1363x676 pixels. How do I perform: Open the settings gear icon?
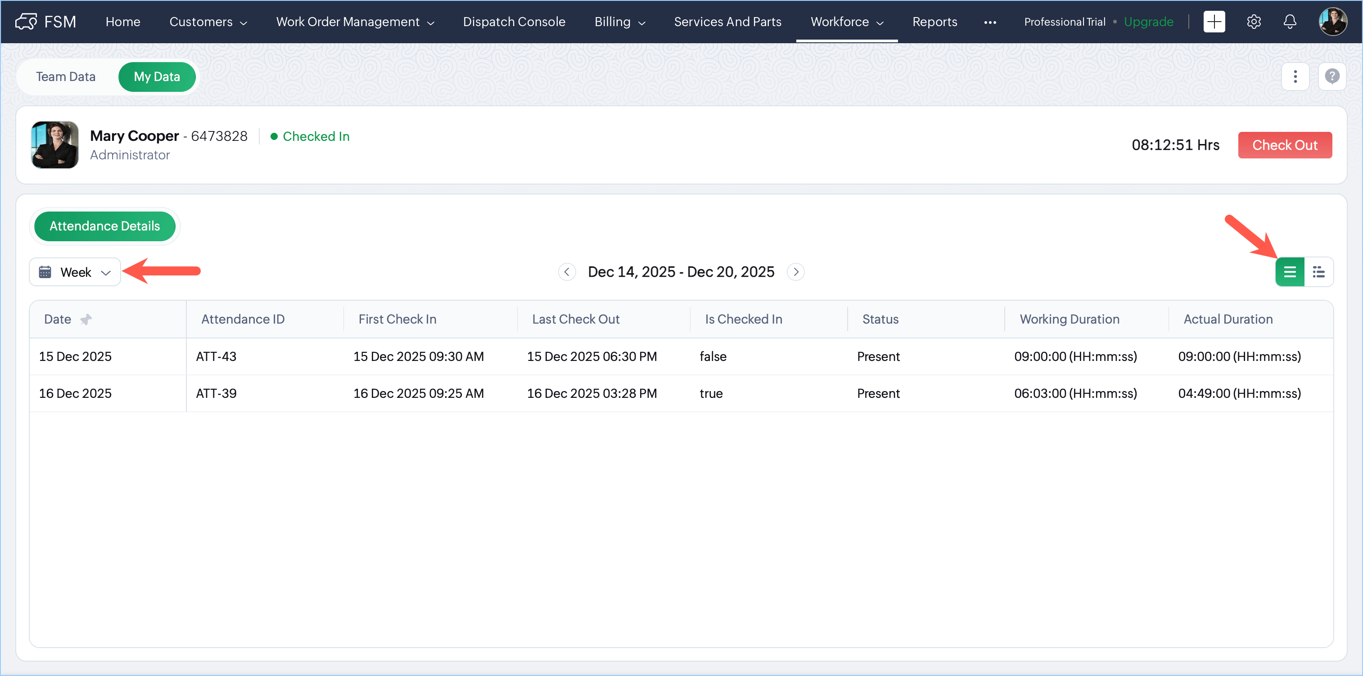pyautogui.click(x=1254, y=22)
